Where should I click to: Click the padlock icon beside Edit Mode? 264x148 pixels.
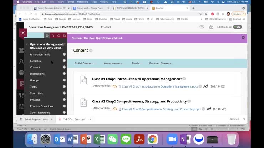pyautogui.click(x=211, y=27)
